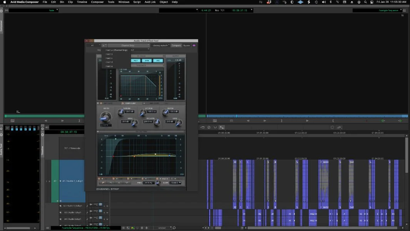Open the macOS Control Center icon
410x231 pixels.
(x=372, y=2)
